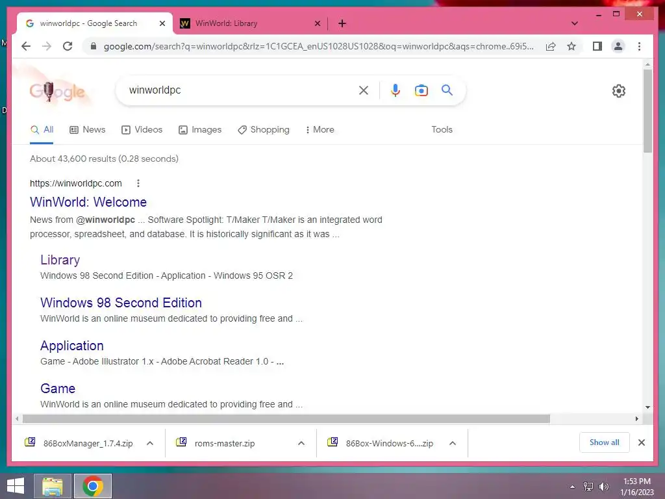Open the Windows 98 Second Edition link
This screenshot has height=499, width=665.
coord(121,303)
